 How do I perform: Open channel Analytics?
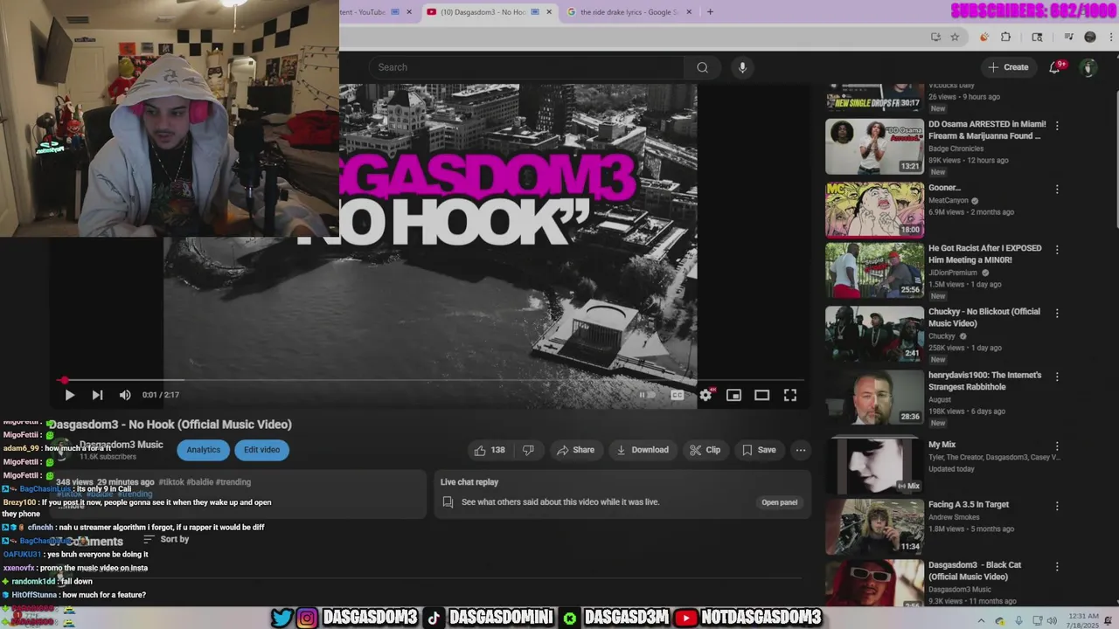pyautogui.click(x=203, y=450)
